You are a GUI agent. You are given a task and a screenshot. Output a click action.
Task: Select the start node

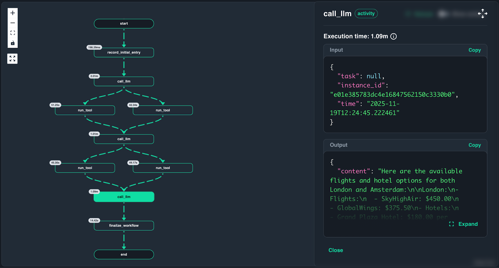pos(124,24)
